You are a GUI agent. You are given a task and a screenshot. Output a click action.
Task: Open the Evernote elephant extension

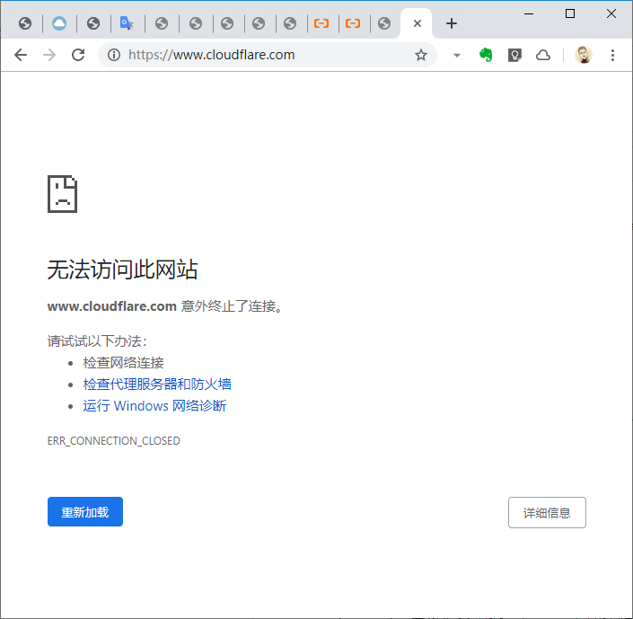(486, 55)
